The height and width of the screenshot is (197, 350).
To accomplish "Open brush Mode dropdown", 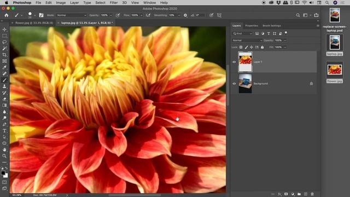I will [x=72, y=15].
